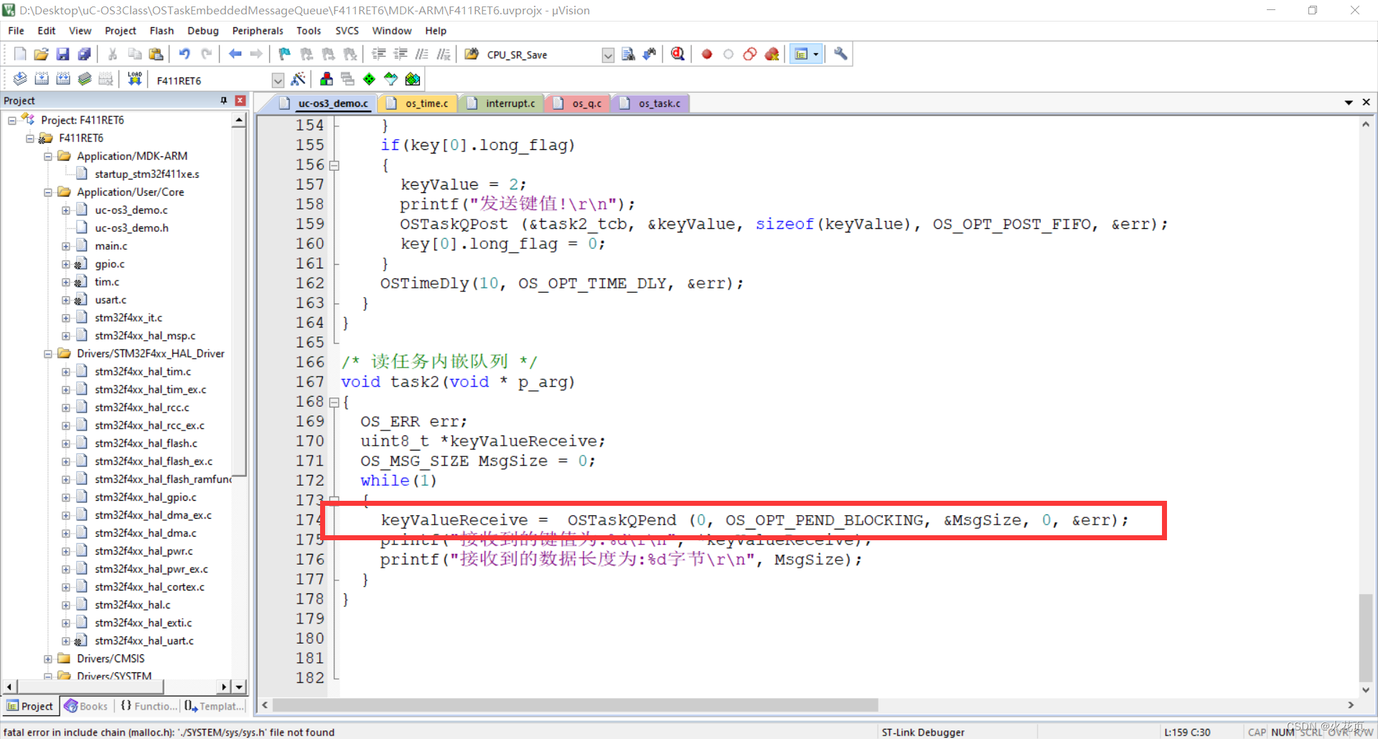The width and height of the screenshot is (1378, 739).
Task: Download code to flash with LOAD icon
Action: click(134, 79)
